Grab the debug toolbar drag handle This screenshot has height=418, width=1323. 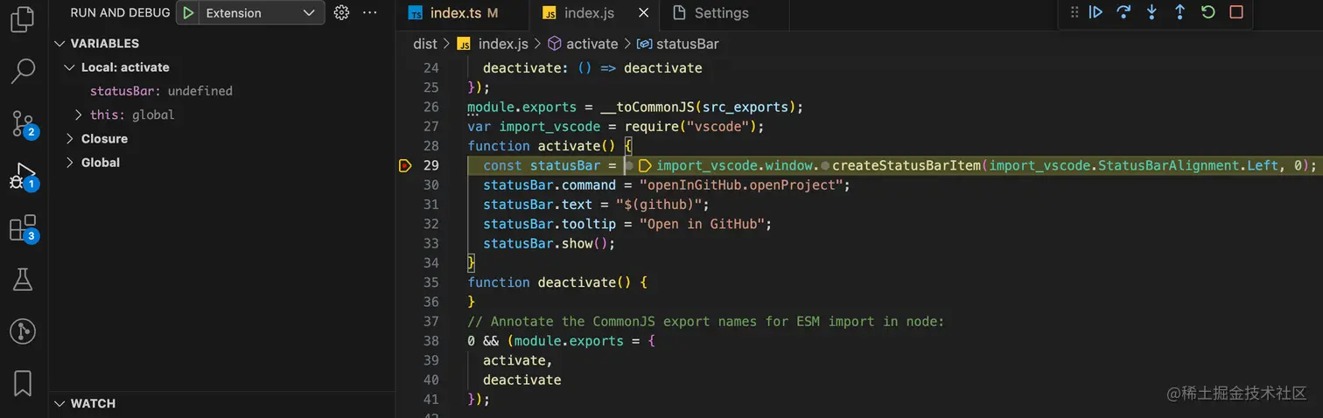coord(1074,12)
